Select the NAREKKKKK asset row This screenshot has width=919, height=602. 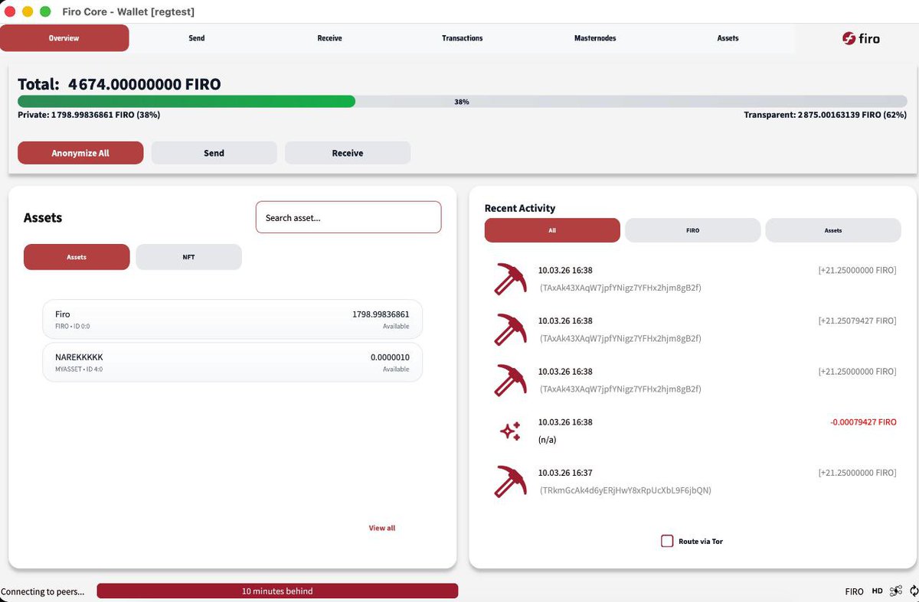click(x=232, y=362)
